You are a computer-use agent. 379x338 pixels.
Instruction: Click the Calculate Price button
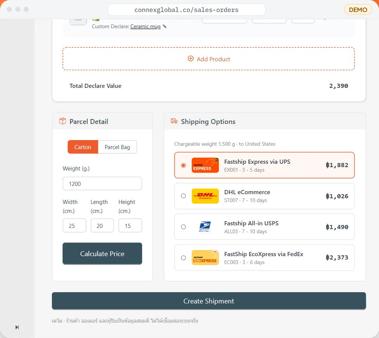(102, 253)
